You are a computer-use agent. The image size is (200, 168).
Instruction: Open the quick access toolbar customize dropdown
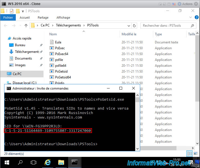pos(23,11)
